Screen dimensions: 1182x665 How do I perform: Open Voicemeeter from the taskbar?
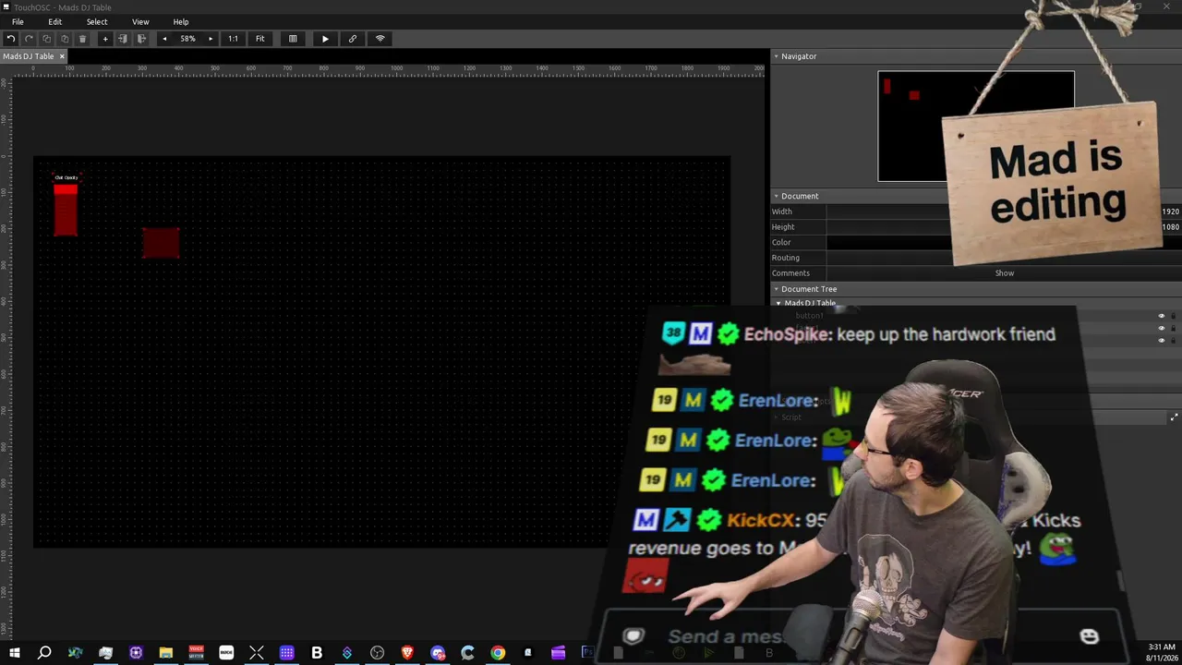[196, 653]
